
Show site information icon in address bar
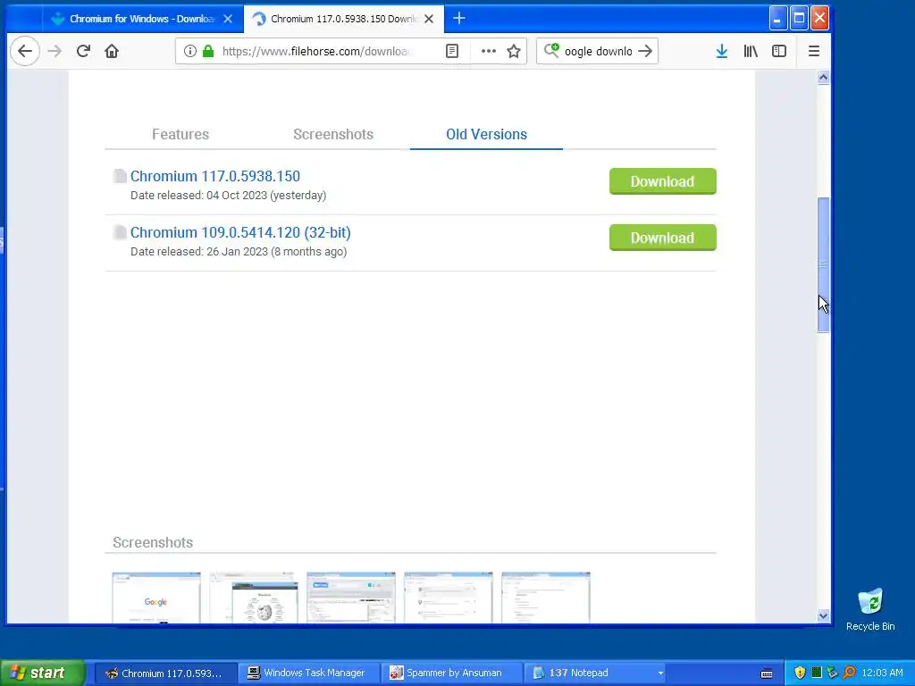click(x=189, y=51)
